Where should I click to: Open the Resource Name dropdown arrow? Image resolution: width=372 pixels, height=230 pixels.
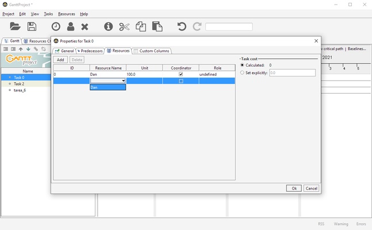[124, 80]
